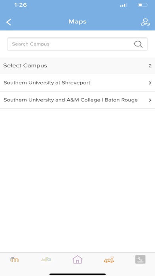Tap the battery indicator in status bar
Viewport: 155px width, 276px height.
tap(143, 5)
